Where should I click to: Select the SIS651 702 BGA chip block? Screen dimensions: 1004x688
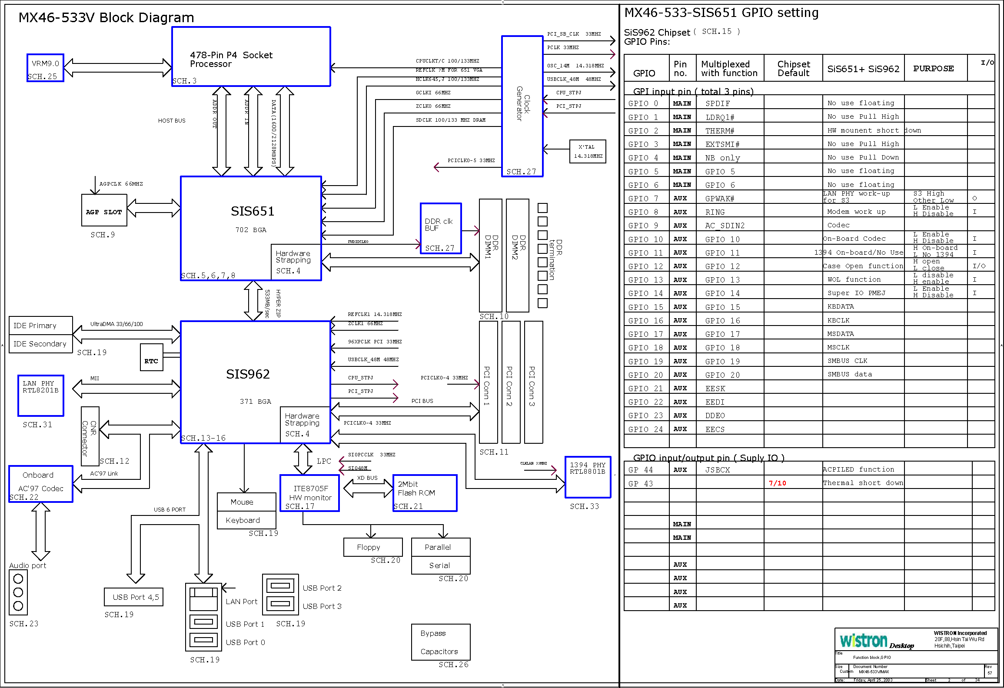pos(251,229)
